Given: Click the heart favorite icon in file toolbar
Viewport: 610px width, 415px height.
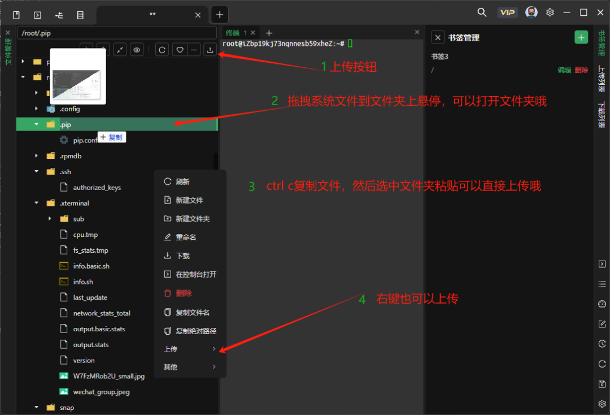Looking at the screenshot, I should [180, 50].
